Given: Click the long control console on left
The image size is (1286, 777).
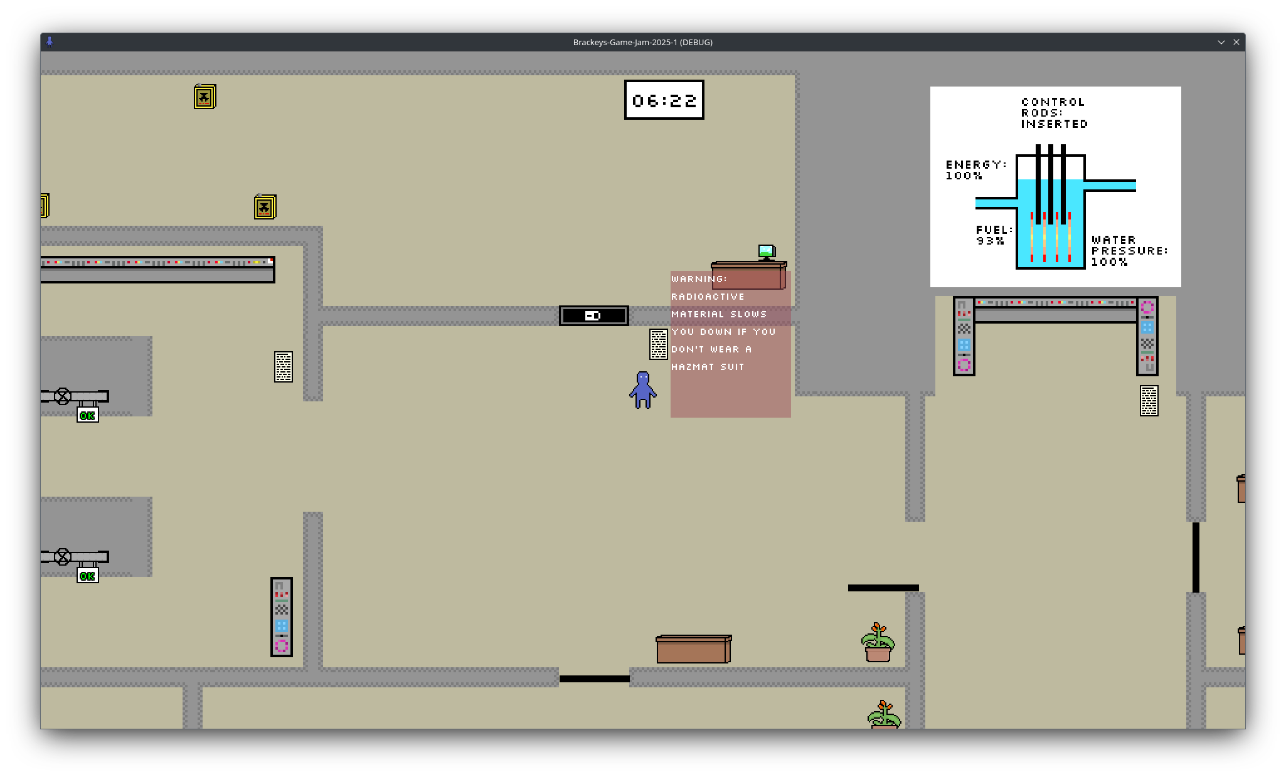Looking at the screenshot, I should point(157,270).
